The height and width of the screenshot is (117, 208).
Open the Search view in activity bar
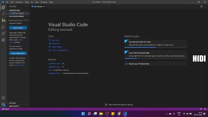pos(3,14)
